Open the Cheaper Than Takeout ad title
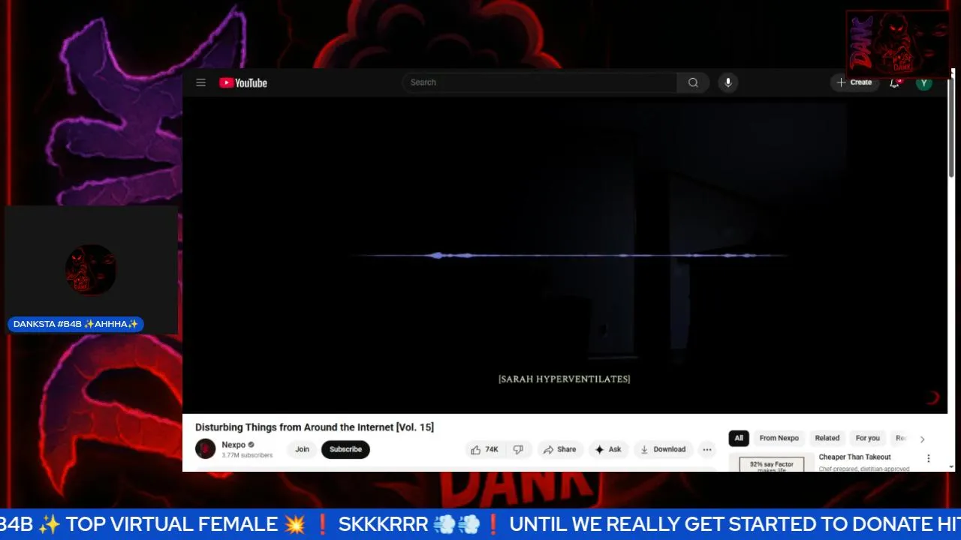Image resolution: width=961 pixels, height=540 pixels. (x=854, y=457)
